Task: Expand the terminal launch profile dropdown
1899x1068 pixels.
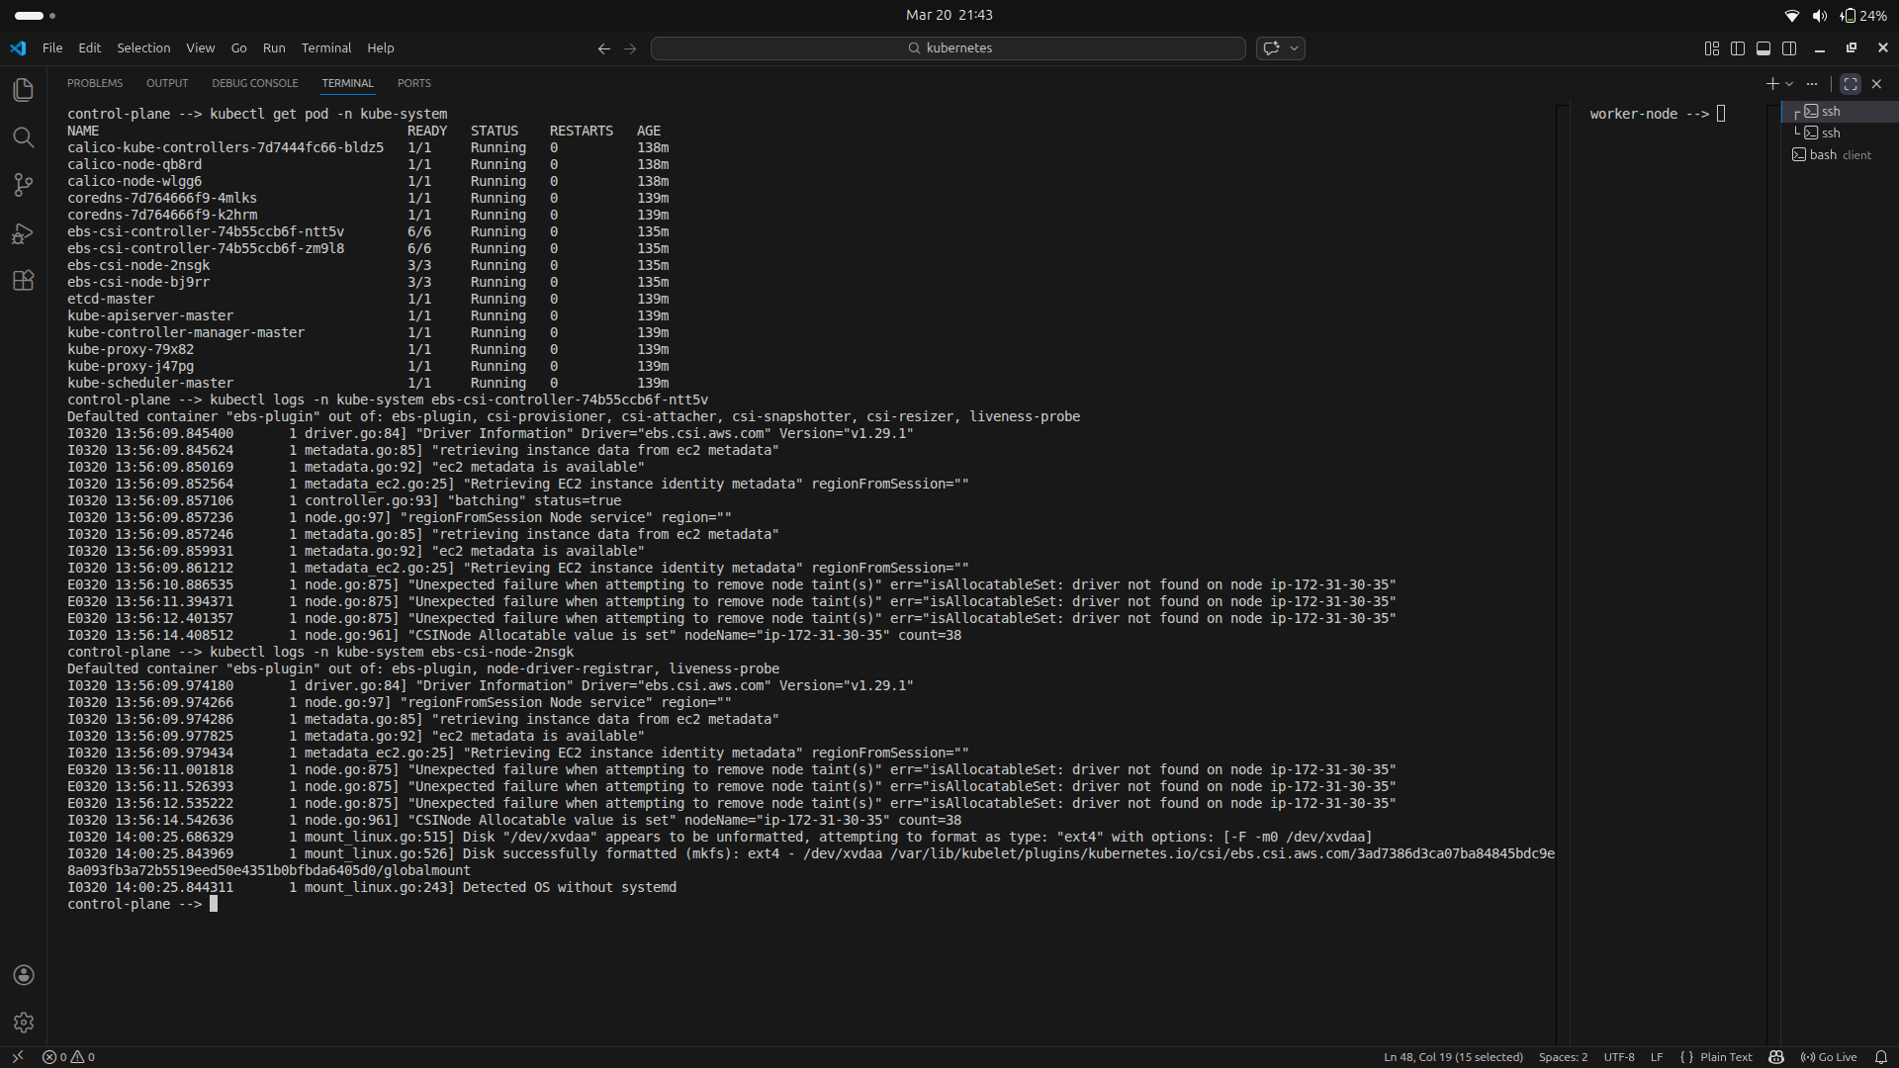Action: [x=1789, y=84]
